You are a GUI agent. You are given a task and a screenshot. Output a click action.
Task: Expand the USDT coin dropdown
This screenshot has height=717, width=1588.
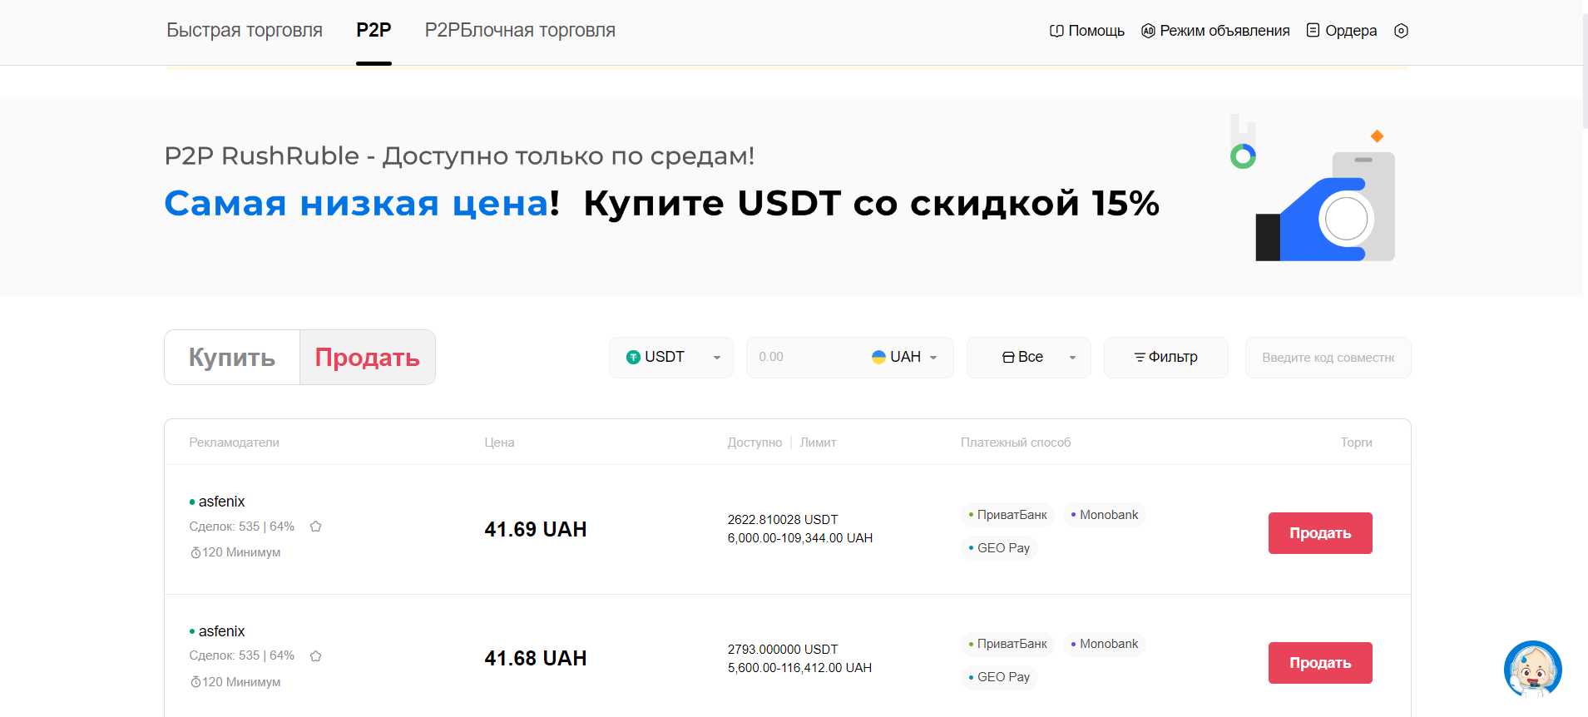(671, 358)
